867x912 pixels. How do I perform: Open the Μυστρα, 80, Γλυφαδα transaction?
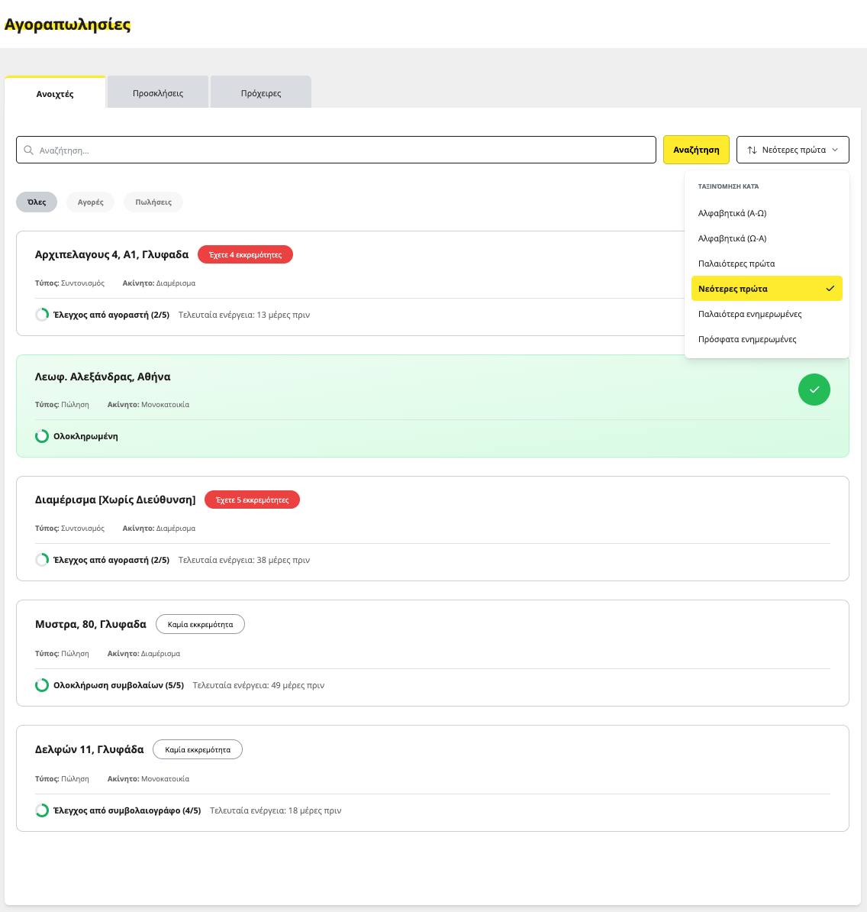coord(91,624)
